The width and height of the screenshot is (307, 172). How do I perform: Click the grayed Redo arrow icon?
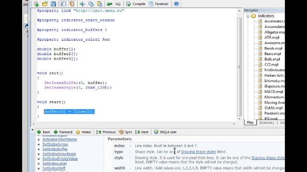click(x=118, y=4)
